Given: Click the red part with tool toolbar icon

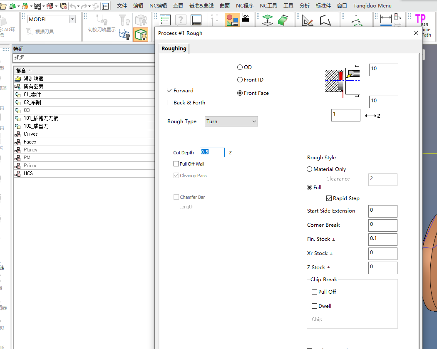Looking at the screenshot, I should coord(50,5).
